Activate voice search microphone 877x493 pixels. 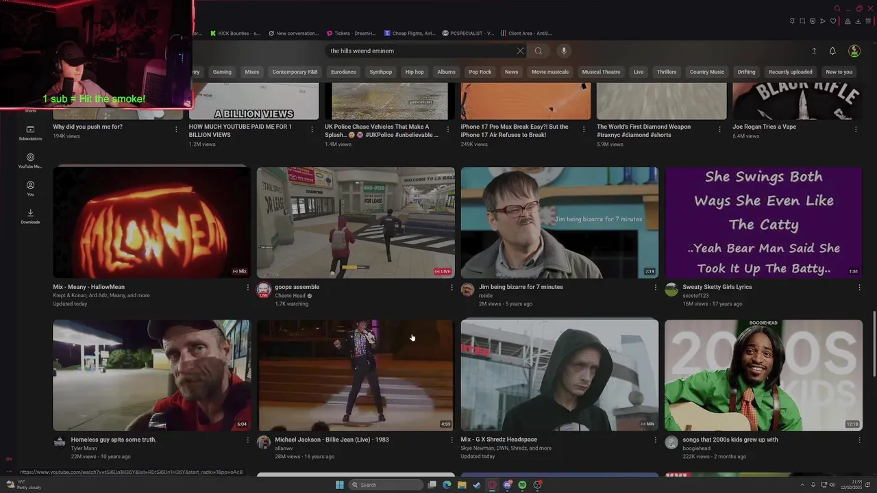[564, 51]
